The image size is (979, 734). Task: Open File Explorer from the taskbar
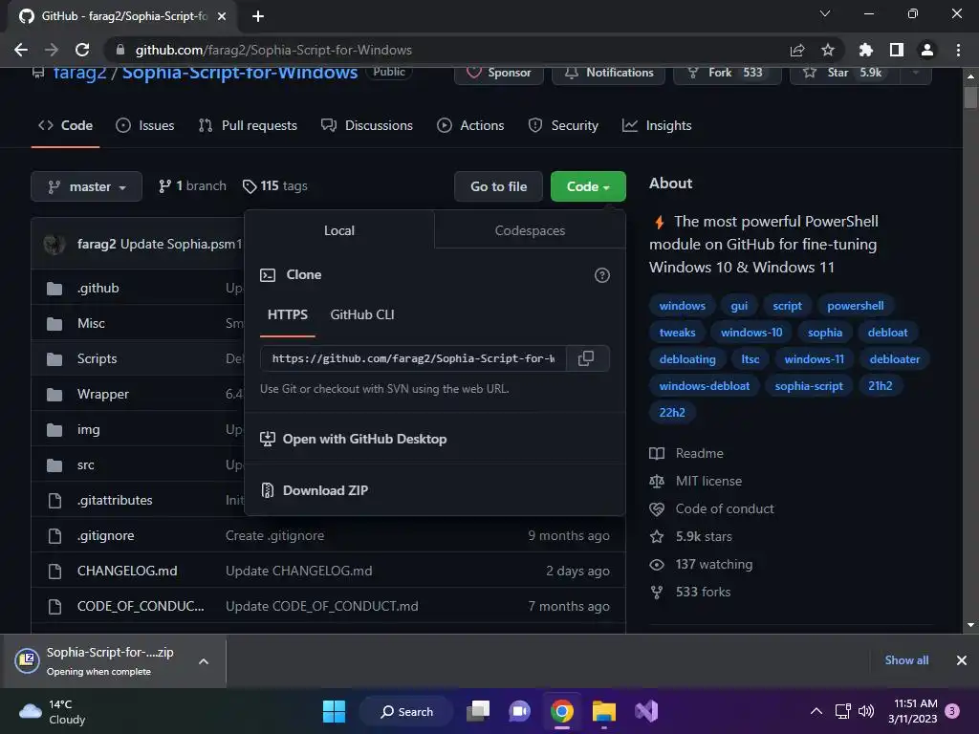(604, 711)
